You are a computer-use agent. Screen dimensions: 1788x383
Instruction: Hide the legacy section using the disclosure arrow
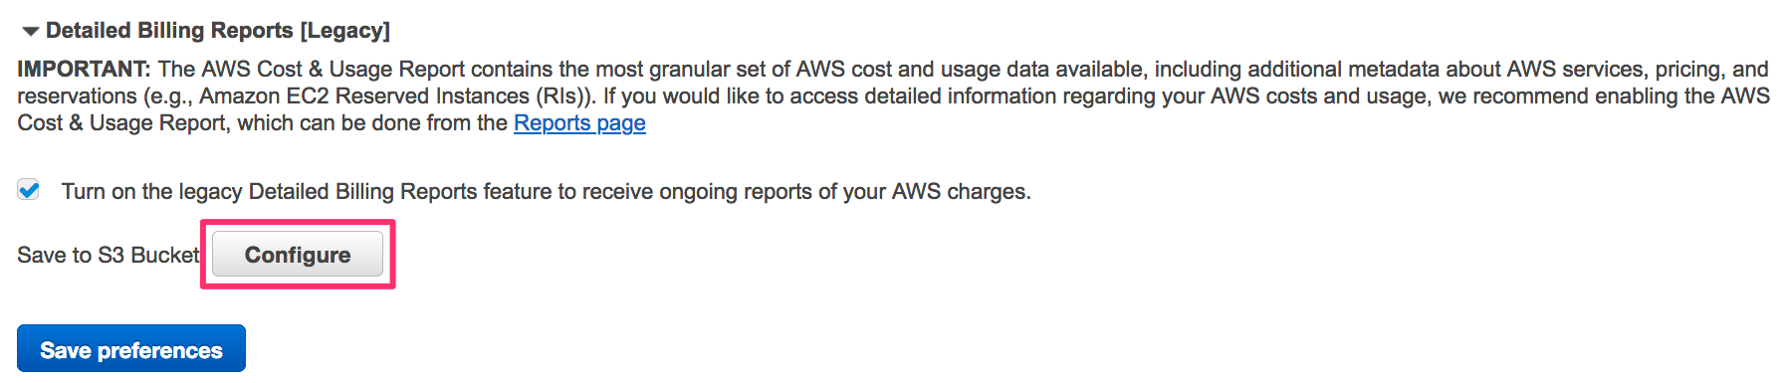pyautogui.click(x=31, y=32)
